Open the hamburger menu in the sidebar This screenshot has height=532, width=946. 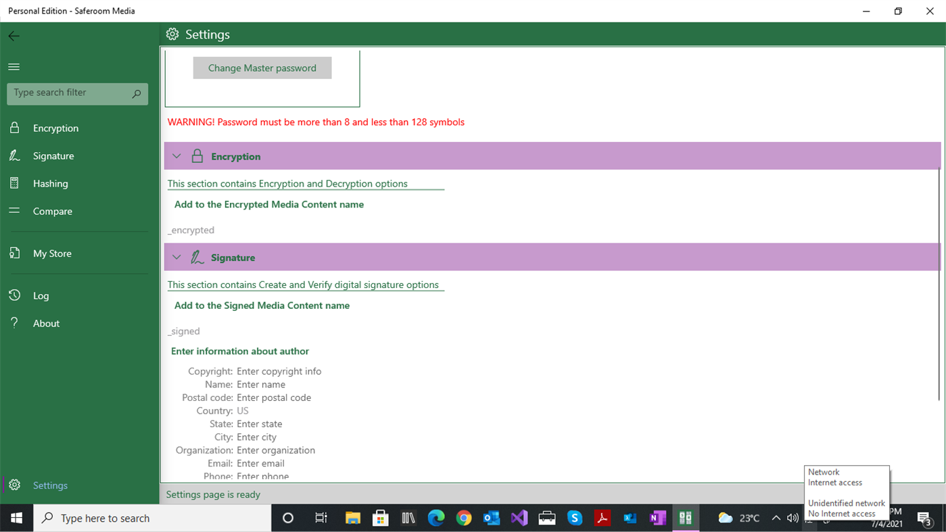(14, 66)
